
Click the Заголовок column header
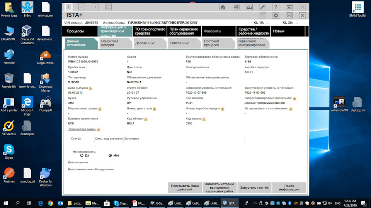pyautogui.click(x=131, y=139)
